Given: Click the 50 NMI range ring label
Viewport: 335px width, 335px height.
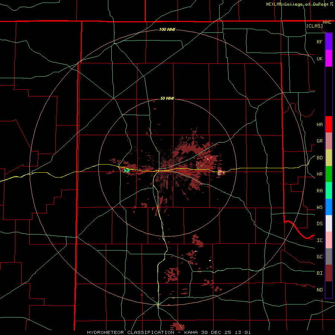Looking at the screenshot, I should pyautogui.click(x=167, y=98).
